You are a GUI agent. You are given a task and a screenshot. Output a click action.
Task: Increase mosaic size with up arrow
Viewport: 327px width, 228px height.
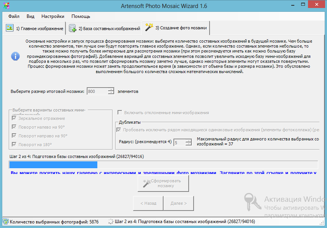click(x=111, y=90)
